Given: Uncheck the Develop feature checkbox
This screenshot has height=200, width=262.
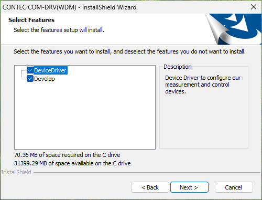Looking at the screenshot, I should click(x=30, y=79).
